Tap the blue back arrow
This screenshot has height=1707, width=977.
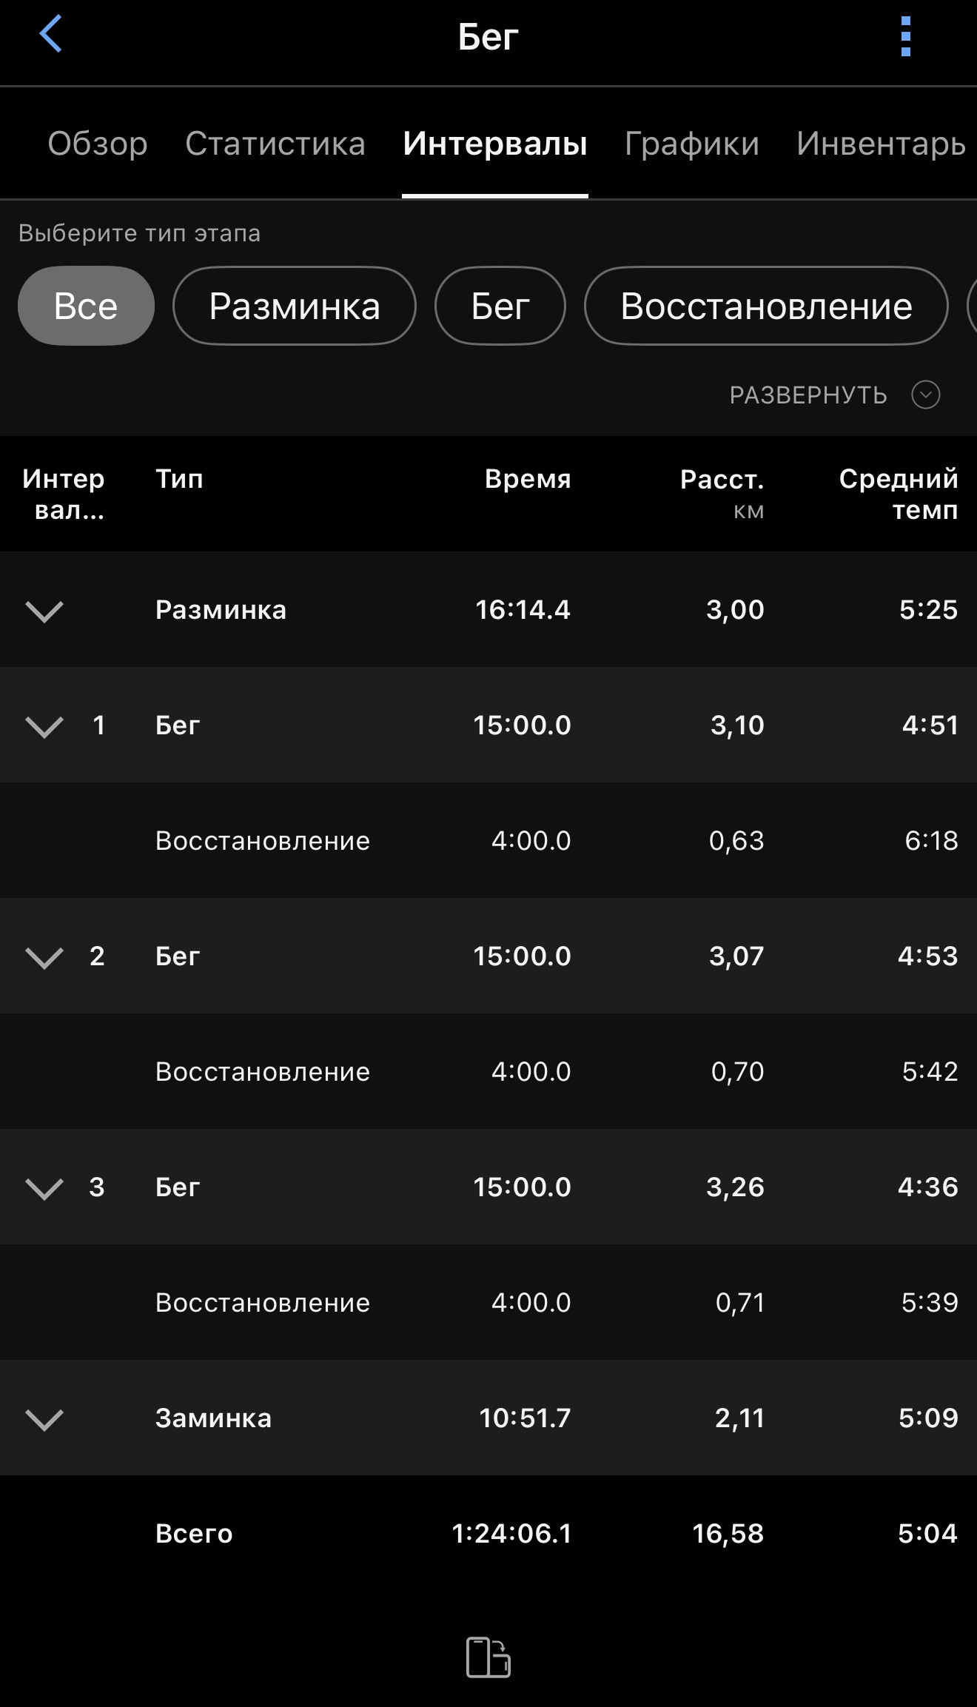(50, 35)
